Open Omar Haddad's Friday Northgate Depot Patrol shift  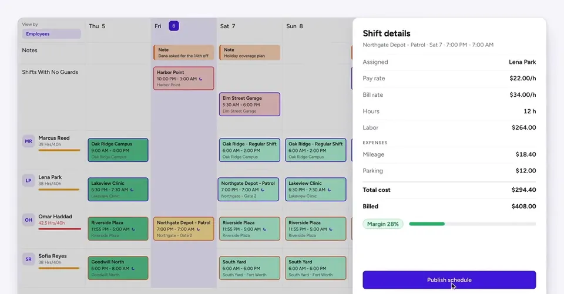pos(183,229)
